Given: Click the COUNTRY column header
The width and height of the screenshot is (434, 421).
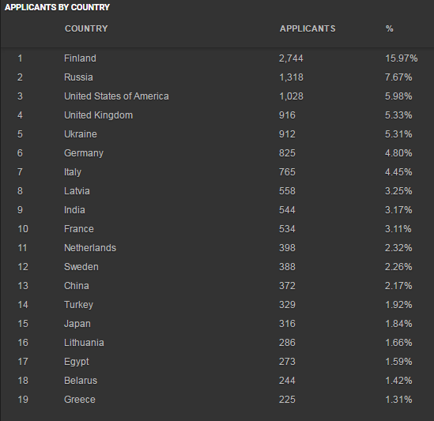Looking at the screenshot, I should coord(86,28).
